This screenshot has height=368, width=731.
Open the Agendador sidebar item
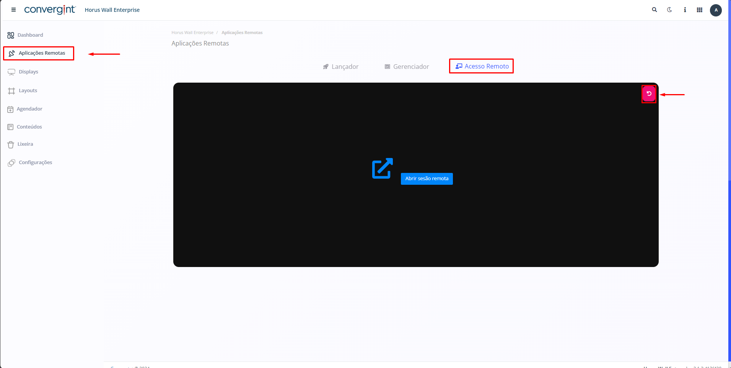25,109
